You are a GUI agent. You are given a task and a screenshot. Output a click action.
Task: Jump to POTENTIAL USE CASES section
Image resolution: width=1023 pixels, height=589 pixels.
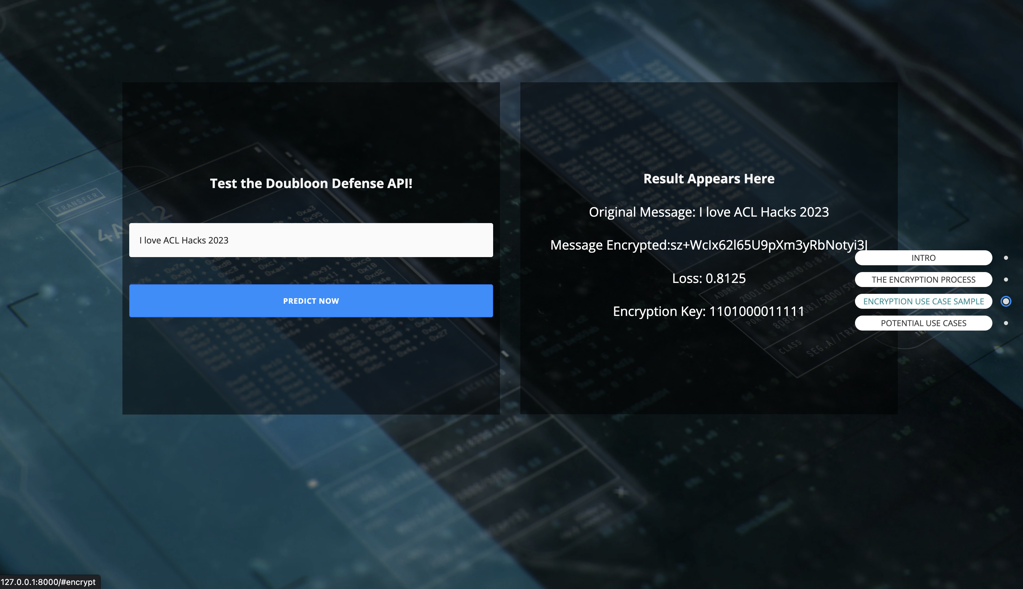pyautogui.click(x=923, y=323)
